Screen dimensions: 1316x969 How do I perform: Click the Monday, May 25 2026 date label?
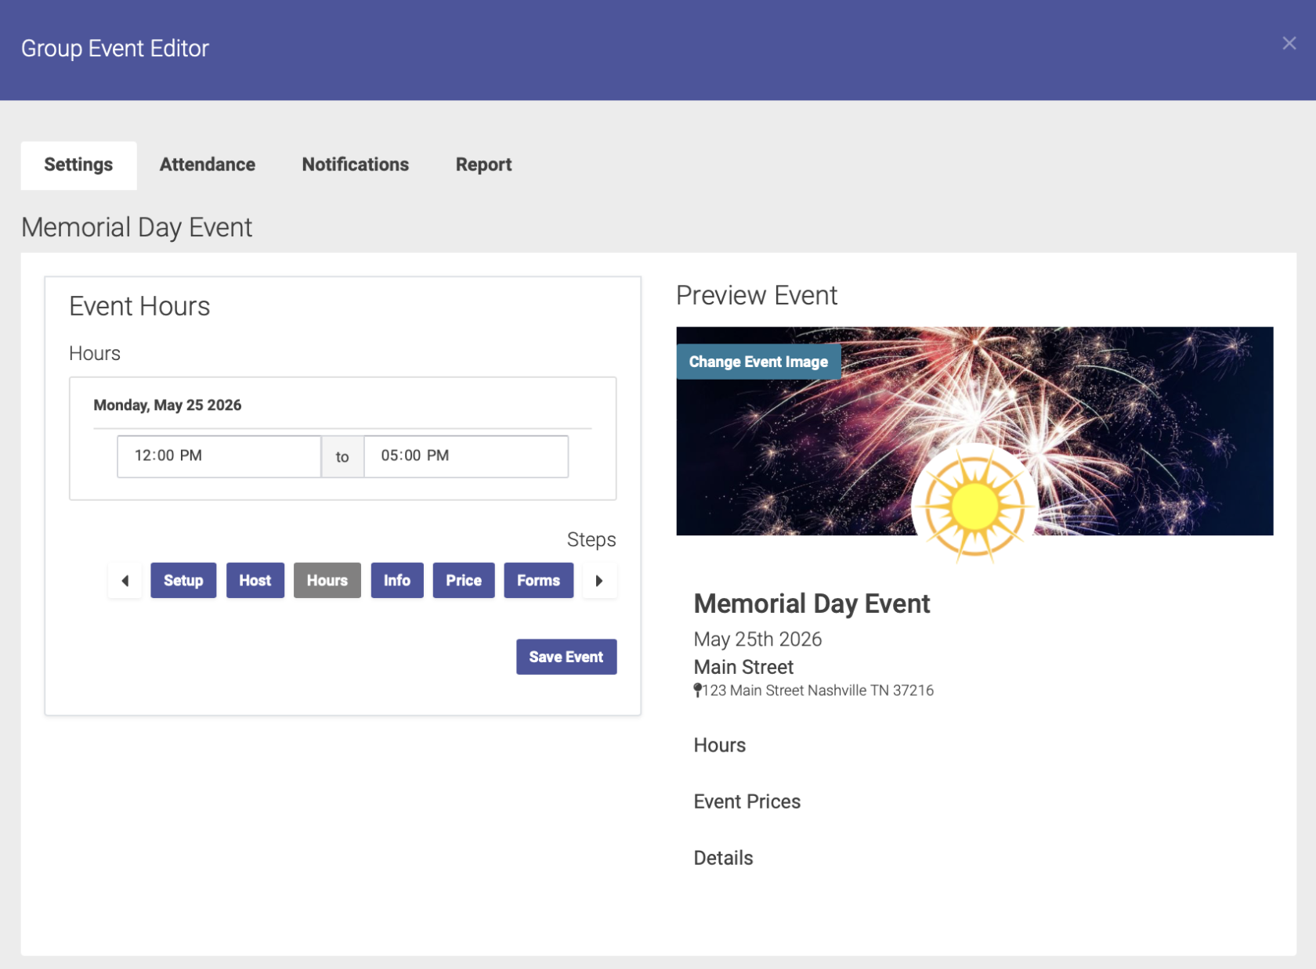tap(168, 405)
